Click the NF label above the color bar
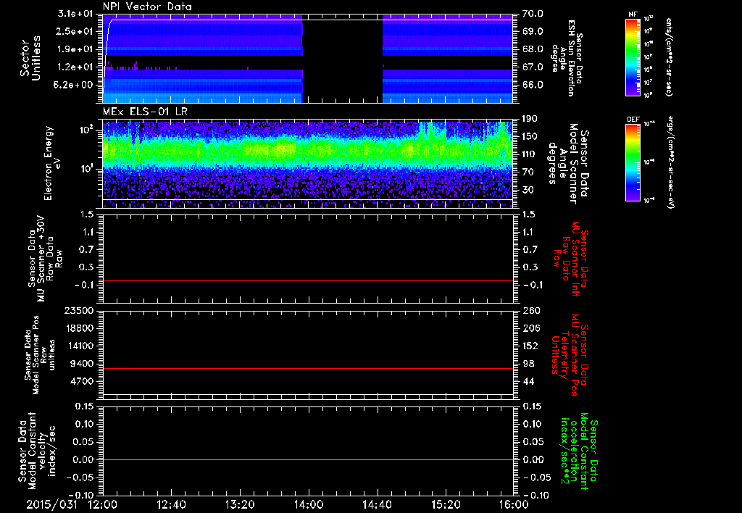742x513 pixels. click(633, 14)
